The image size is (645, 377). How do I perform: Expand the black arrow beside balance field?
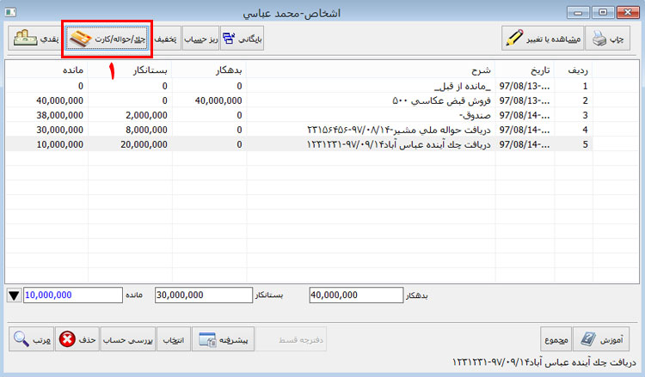[14, 295]
